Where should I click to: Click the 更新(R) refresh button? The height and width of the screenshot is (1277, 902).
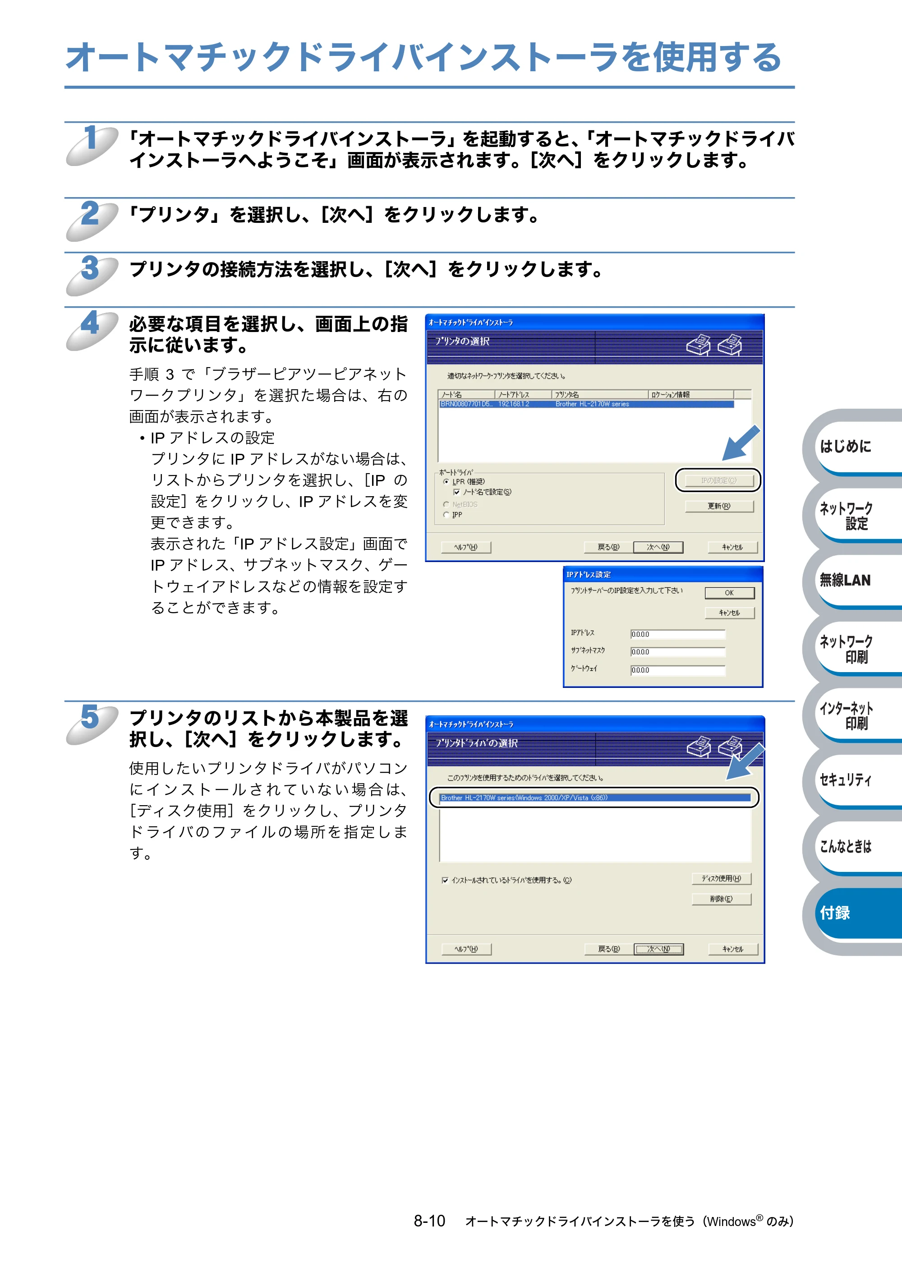tap(719, 506)
